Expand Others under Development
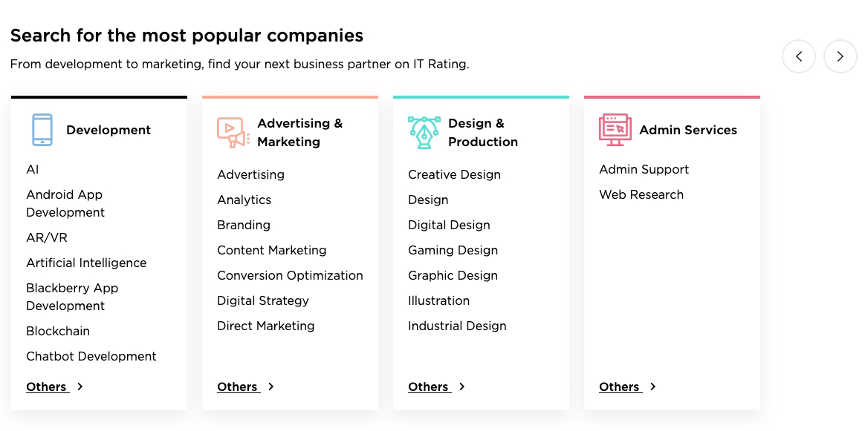This screenshot has width=865, height=431. [x=54, y=386]
